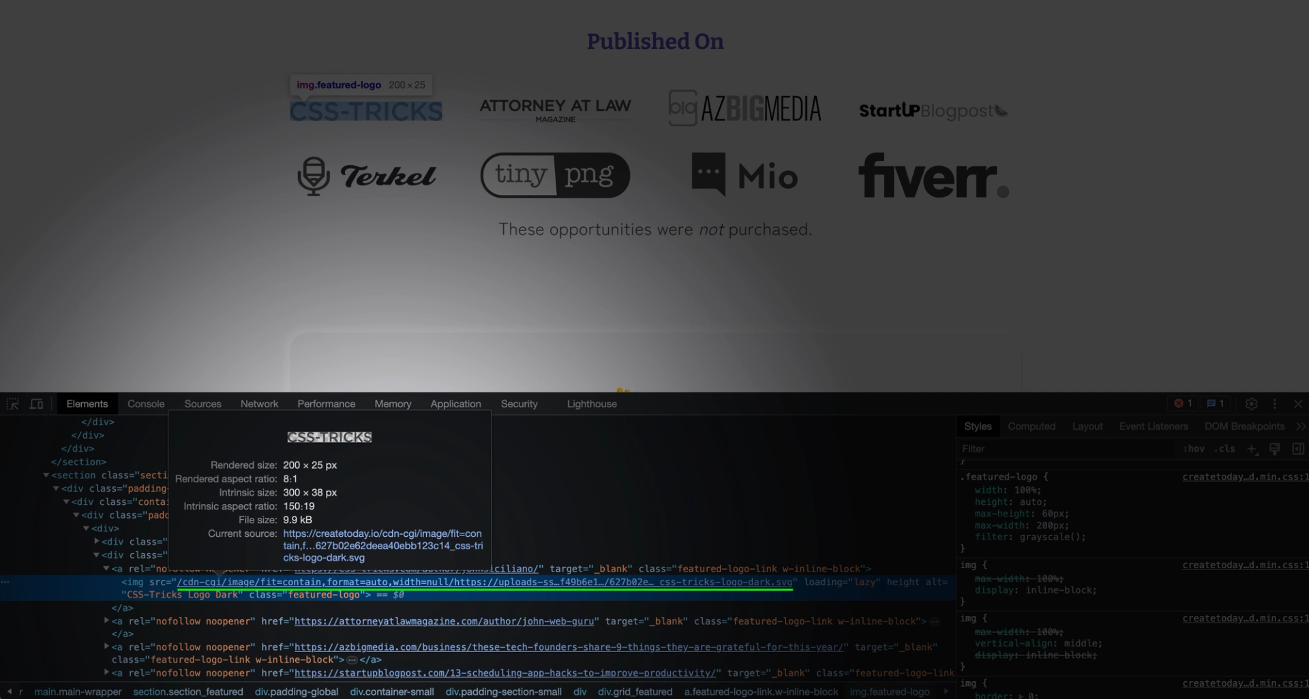Collapse the plain <div> node

point(87,529)
